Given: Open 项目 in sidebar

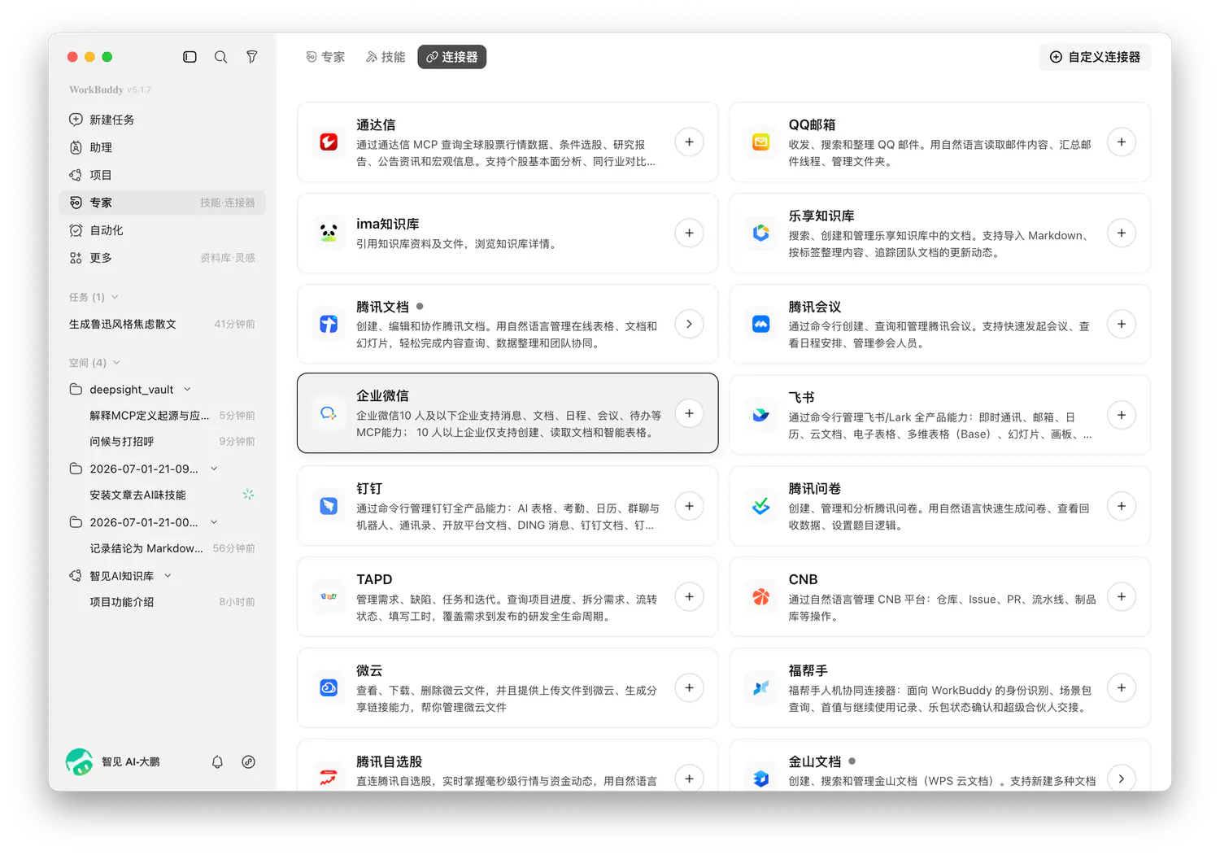Looking at the screenshot, I should point(163,175).
